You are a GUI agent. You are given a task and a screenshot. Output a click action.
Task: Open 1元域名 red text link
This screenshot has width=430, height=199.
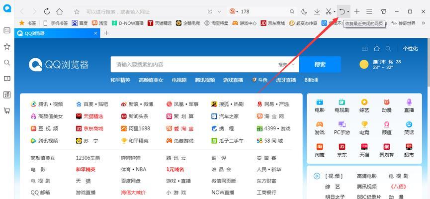(x=175, y=170)
